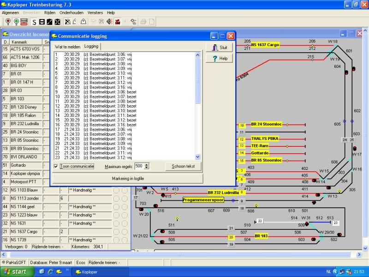Image resolution: width=369 pixels, height=277 pixels.
Task: Click first round indicator for NS 1103 Blauw
Action: tap(117, 190)
